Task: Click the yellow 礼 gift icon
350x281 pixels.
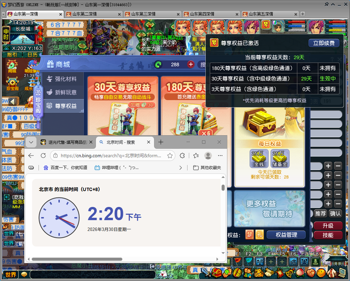Action: [260, 235]
